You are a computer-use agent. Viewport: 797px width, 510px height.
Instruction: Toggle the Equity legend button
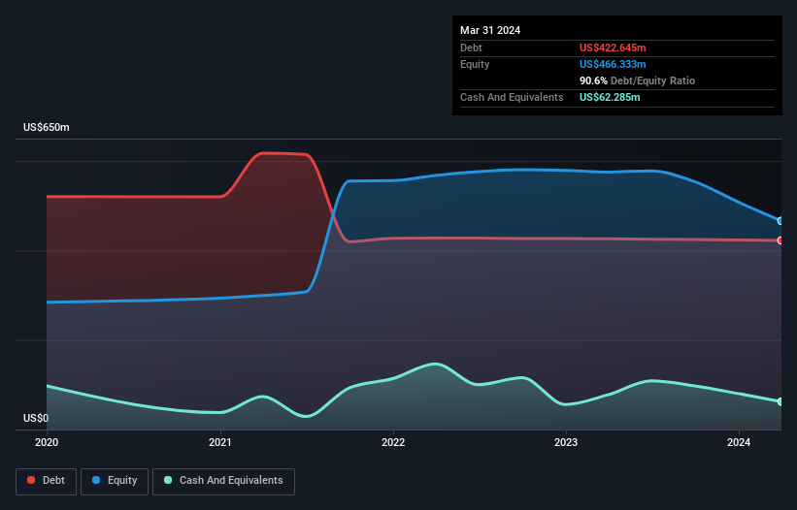pos(115,481)
